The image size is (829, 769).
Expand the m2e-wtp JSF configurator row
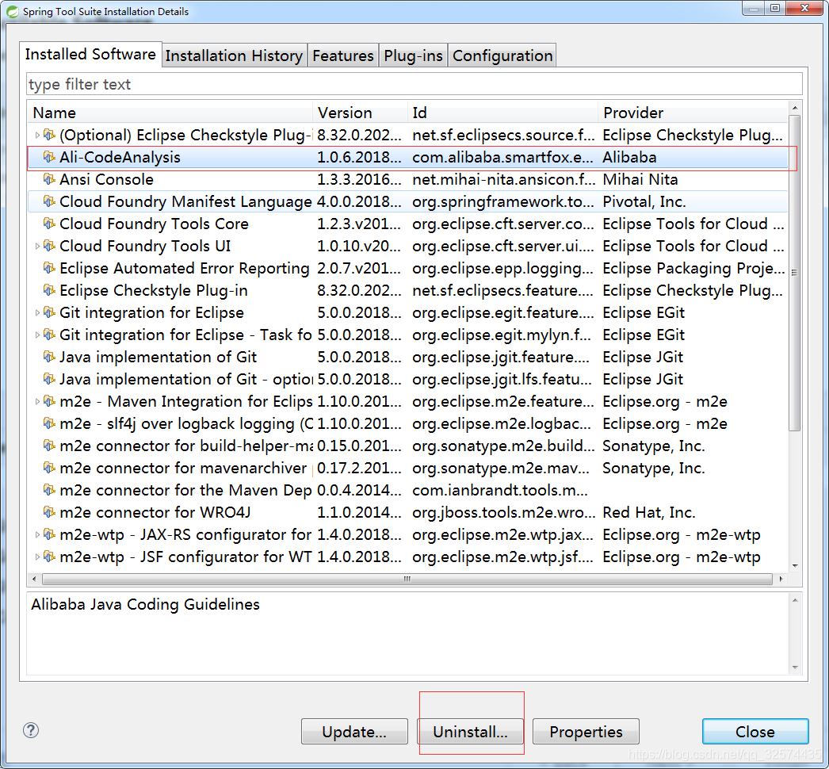[37, 557]
